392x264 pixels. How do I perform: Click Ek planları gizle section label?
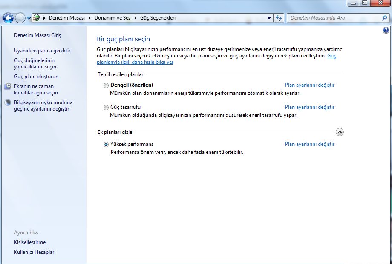point(115,132)
